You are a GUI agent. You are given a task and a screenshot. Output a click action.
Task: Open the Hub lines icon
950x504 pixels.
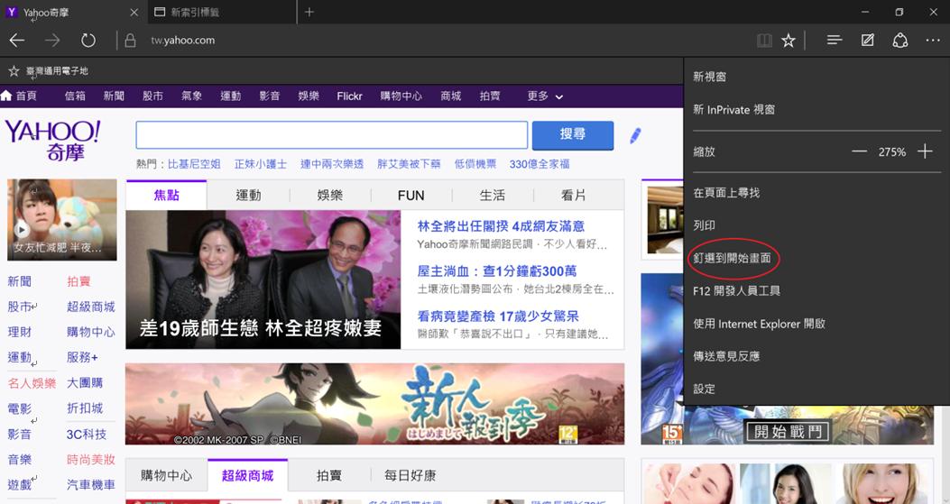point(835,41)
